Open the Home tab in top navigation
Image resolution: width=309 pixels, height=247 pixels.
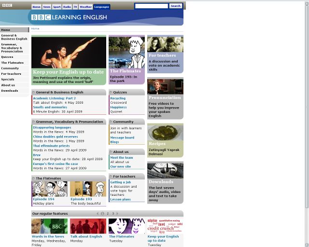click(37, 7)
